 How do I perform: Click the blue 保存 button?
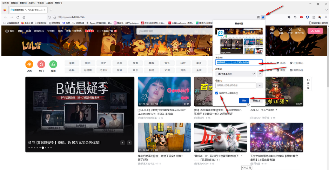(244, 100)
